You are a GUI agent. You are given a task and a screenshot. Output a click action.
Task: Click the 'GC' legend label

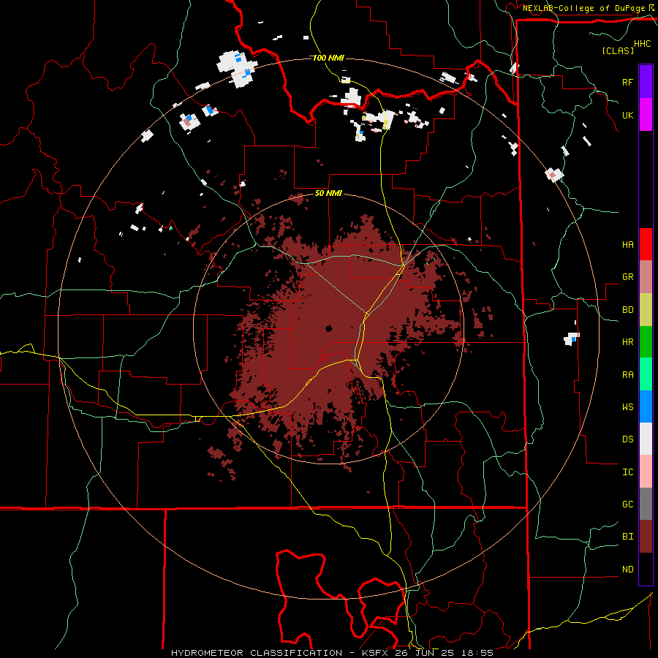tap(627, 504)
